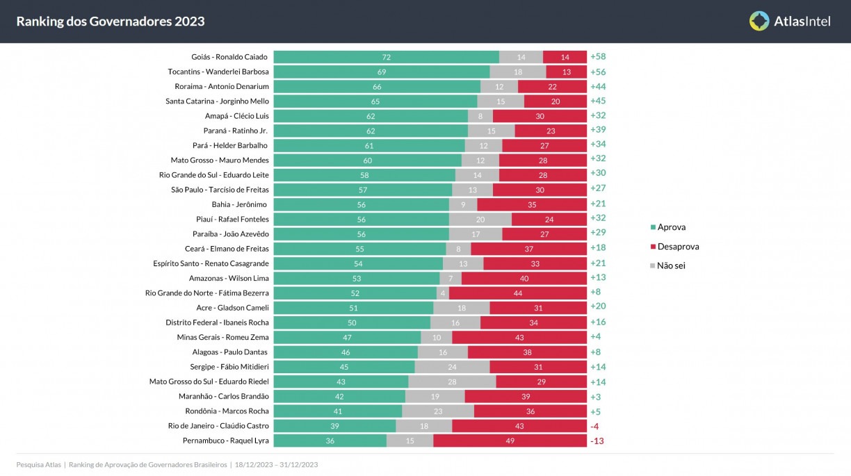Click the green Aprova legend square

[653, 227]
